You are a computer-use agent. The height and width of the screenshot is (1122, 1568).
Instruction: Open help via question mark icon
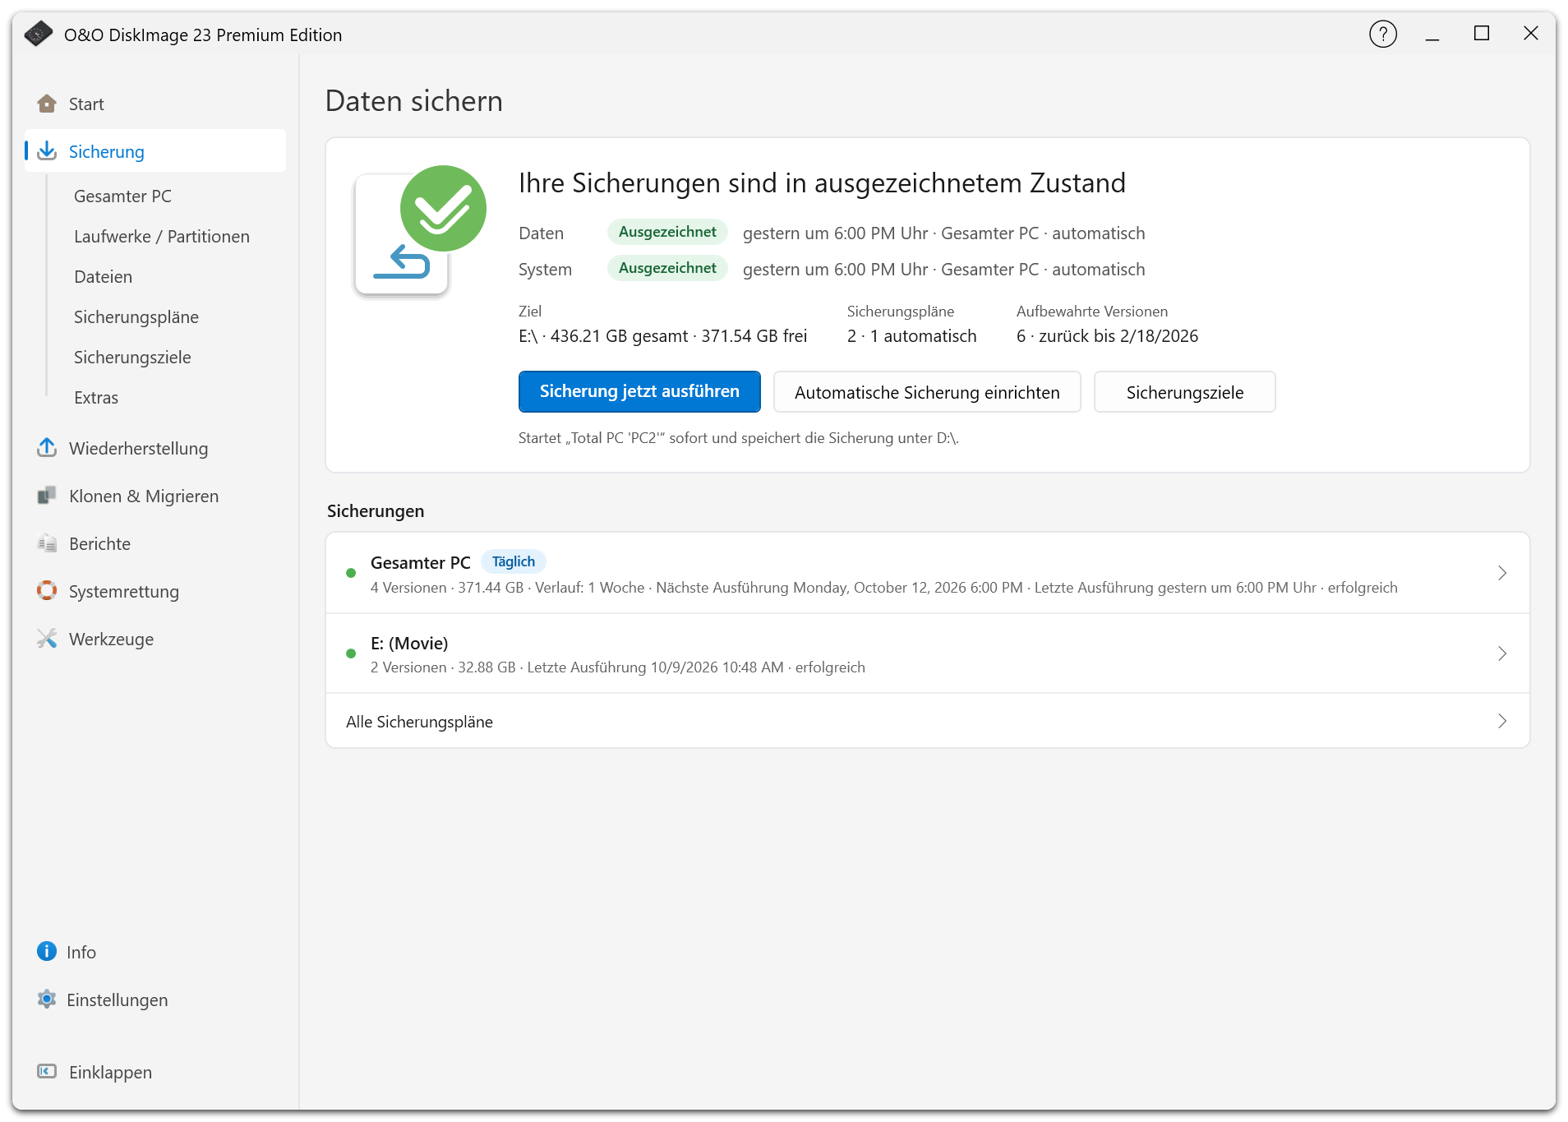click(1383, 35)
